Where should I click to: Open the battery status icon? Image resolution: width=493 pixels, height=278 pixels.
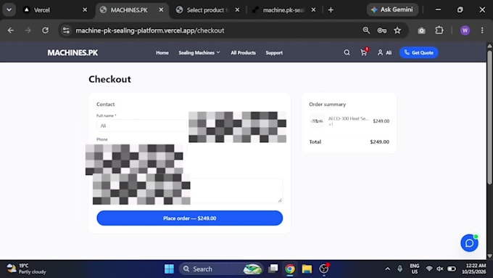coord(452,269)
